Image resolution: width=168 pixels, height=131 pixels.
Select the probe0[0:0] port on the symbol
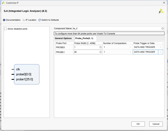24,74
